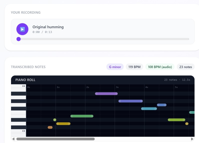This screenshot has width=199, height=143.
Task: Click the 'Original humming' title
Action: tap(48, 27)
